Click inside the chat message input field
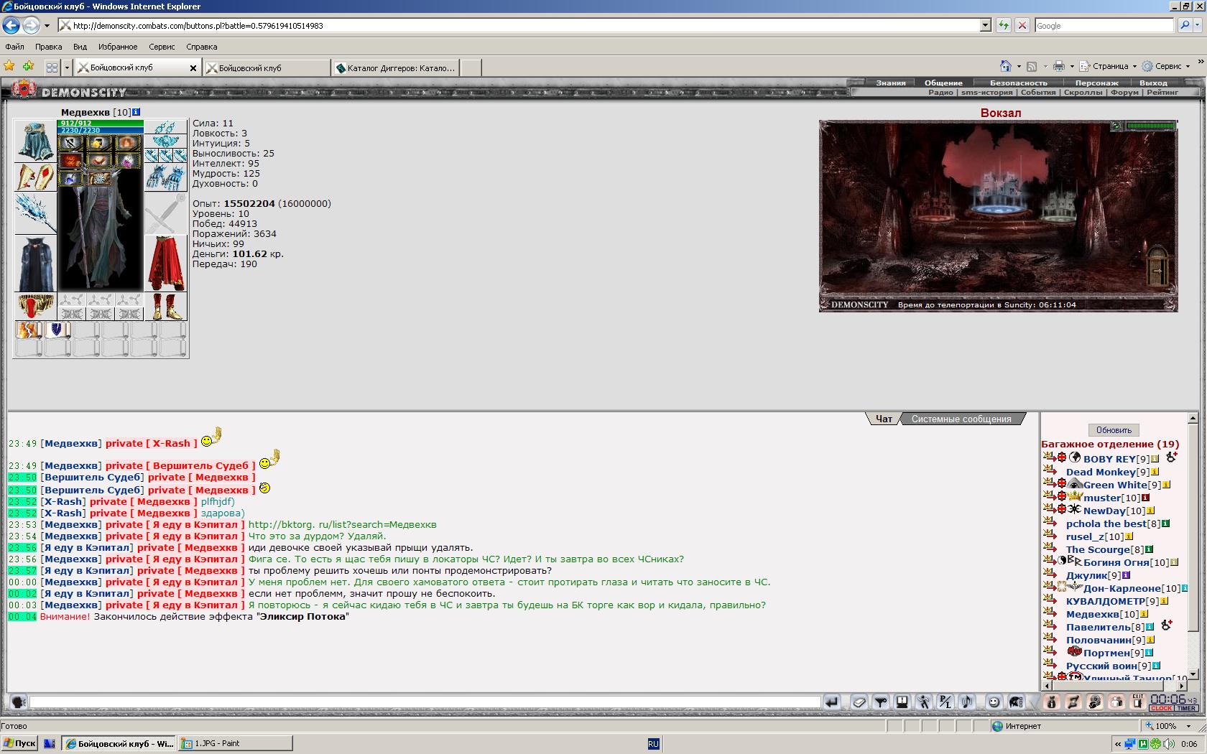 (x=425, y=702)
